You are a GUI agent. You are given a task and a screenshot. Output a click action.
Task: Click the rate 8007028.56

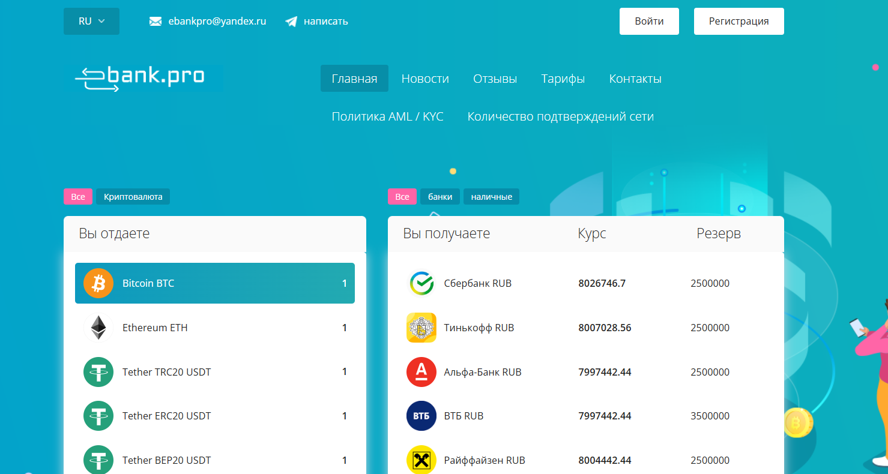pyautogui.click(x=605, y=328)
